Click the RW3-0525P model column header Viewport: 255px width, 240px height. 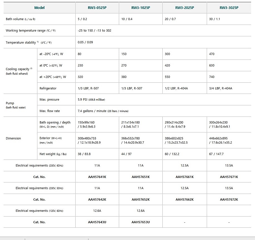pyautogui.click(x=97, y=8)
